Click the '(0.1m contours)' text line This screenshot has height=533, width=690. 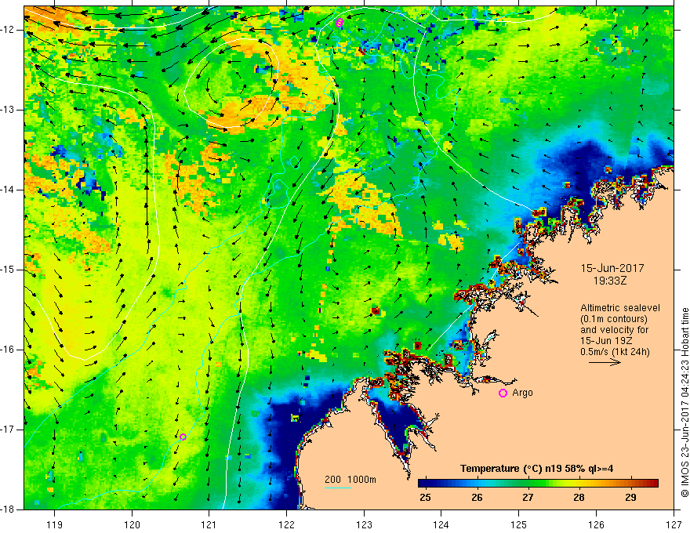pyautogui.click(x=614, y=319)
